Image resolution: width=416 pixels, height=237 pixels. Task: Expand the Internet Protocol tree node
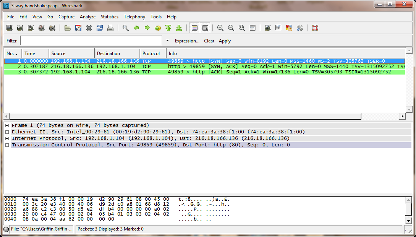[x=7, y=138]
